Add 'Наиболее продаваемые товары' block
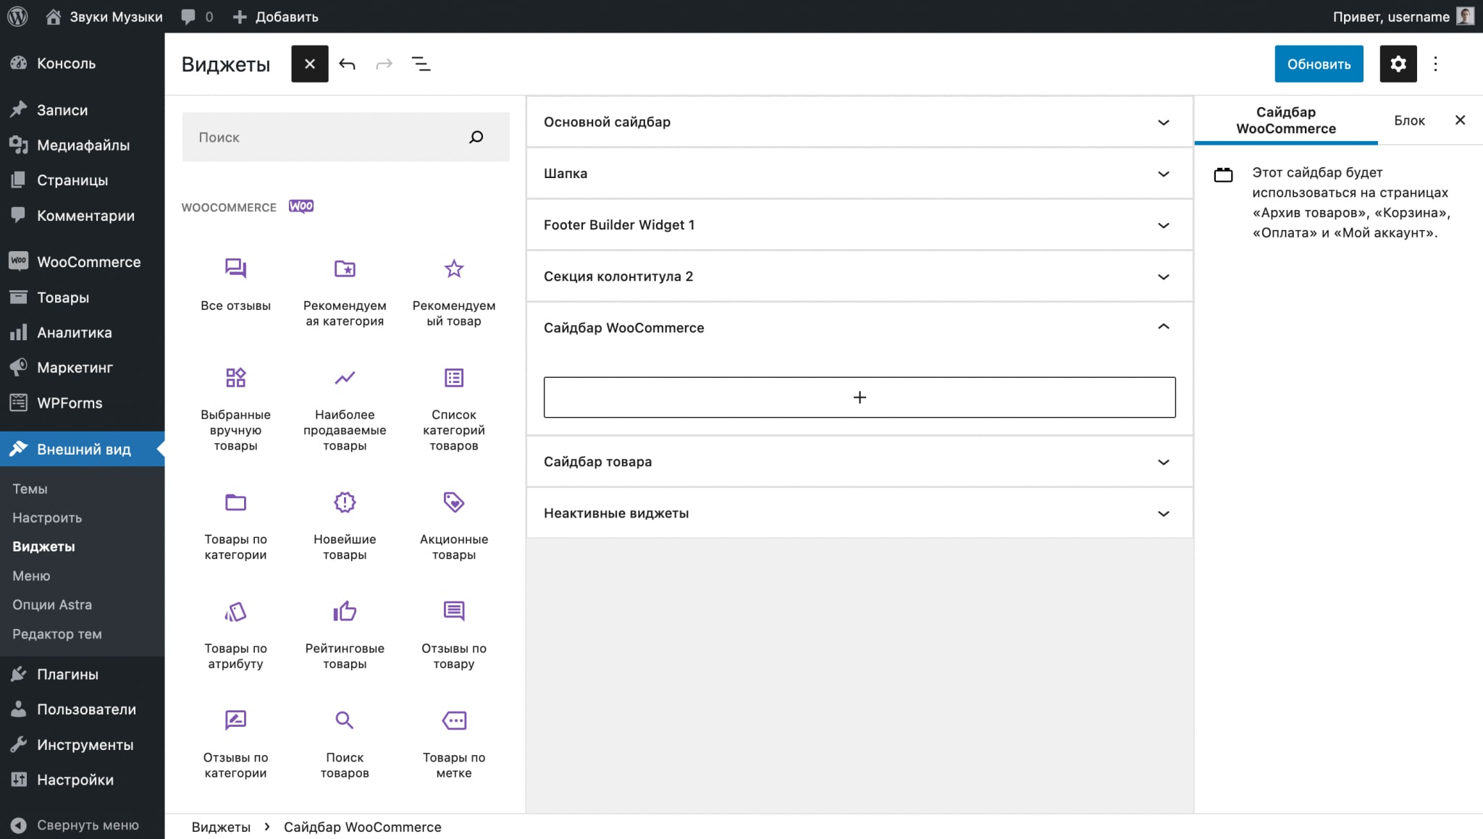Viewport: 1483px width, 839px height. 345,409
